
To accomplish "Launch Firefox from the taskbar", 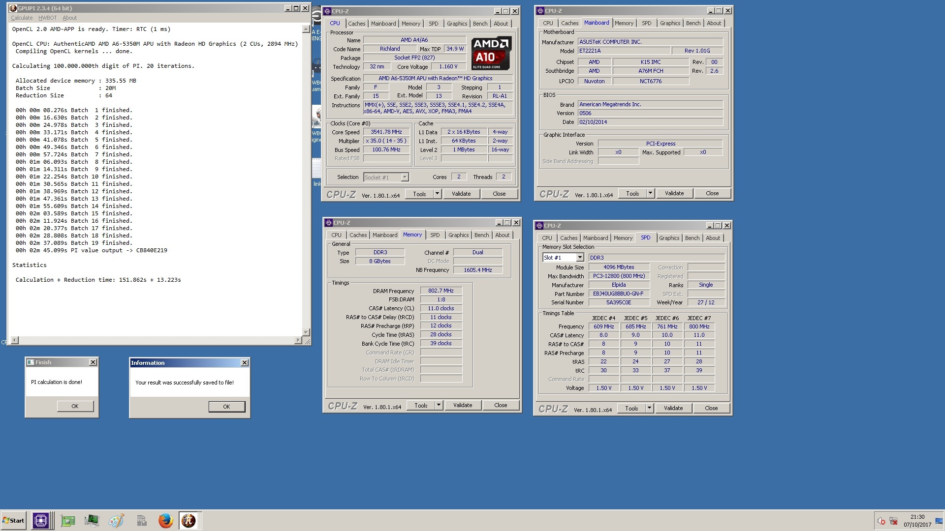I will pyautogui.click(x=166, y=521).
